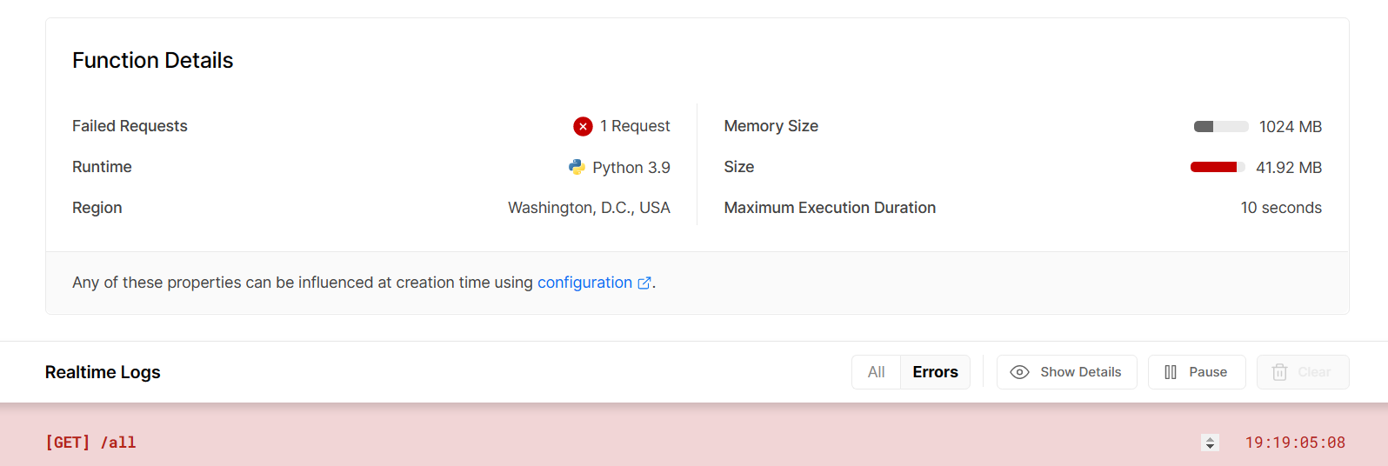Image resolution: width=1388 pixels, height=466 pixels.
Task: Click the log timestamp 19:19:05:08
Action: (x=1295, y=443)
